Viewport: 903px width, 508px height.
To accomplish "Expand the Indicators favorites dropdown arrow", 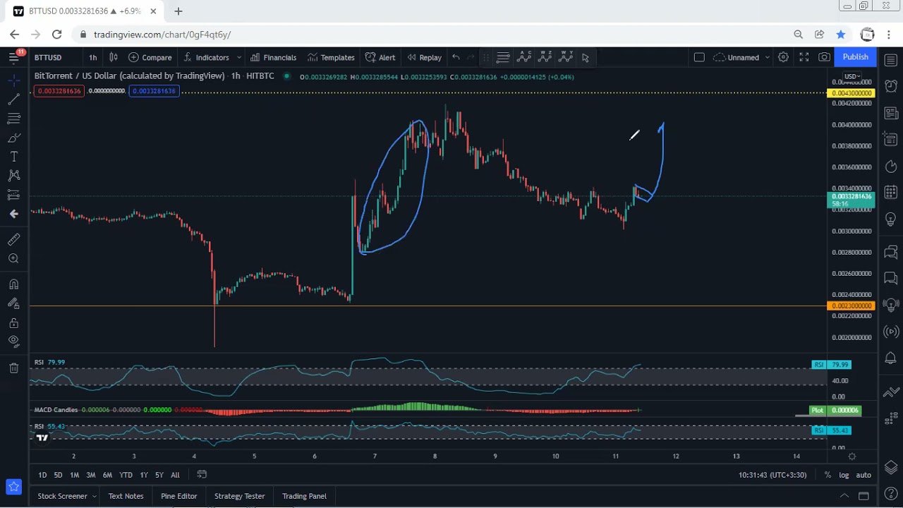I will [x=239, y=57].
